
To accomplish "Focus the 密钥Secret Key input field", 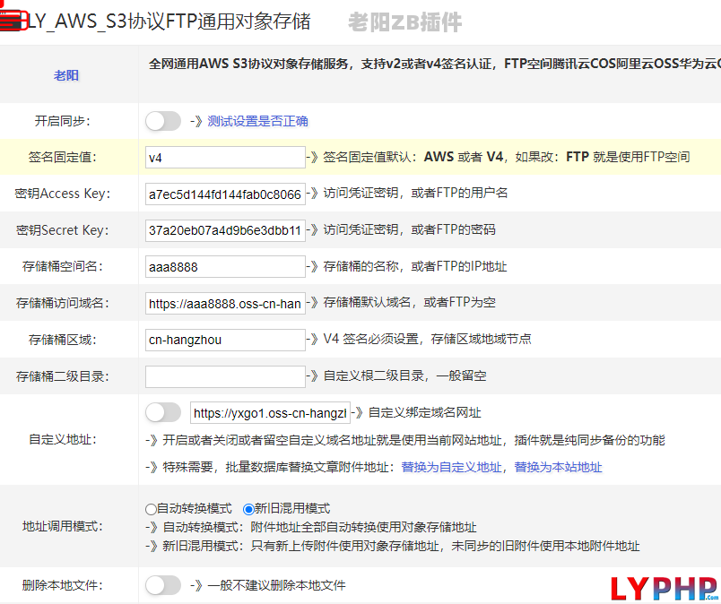I will pos(225,230).
